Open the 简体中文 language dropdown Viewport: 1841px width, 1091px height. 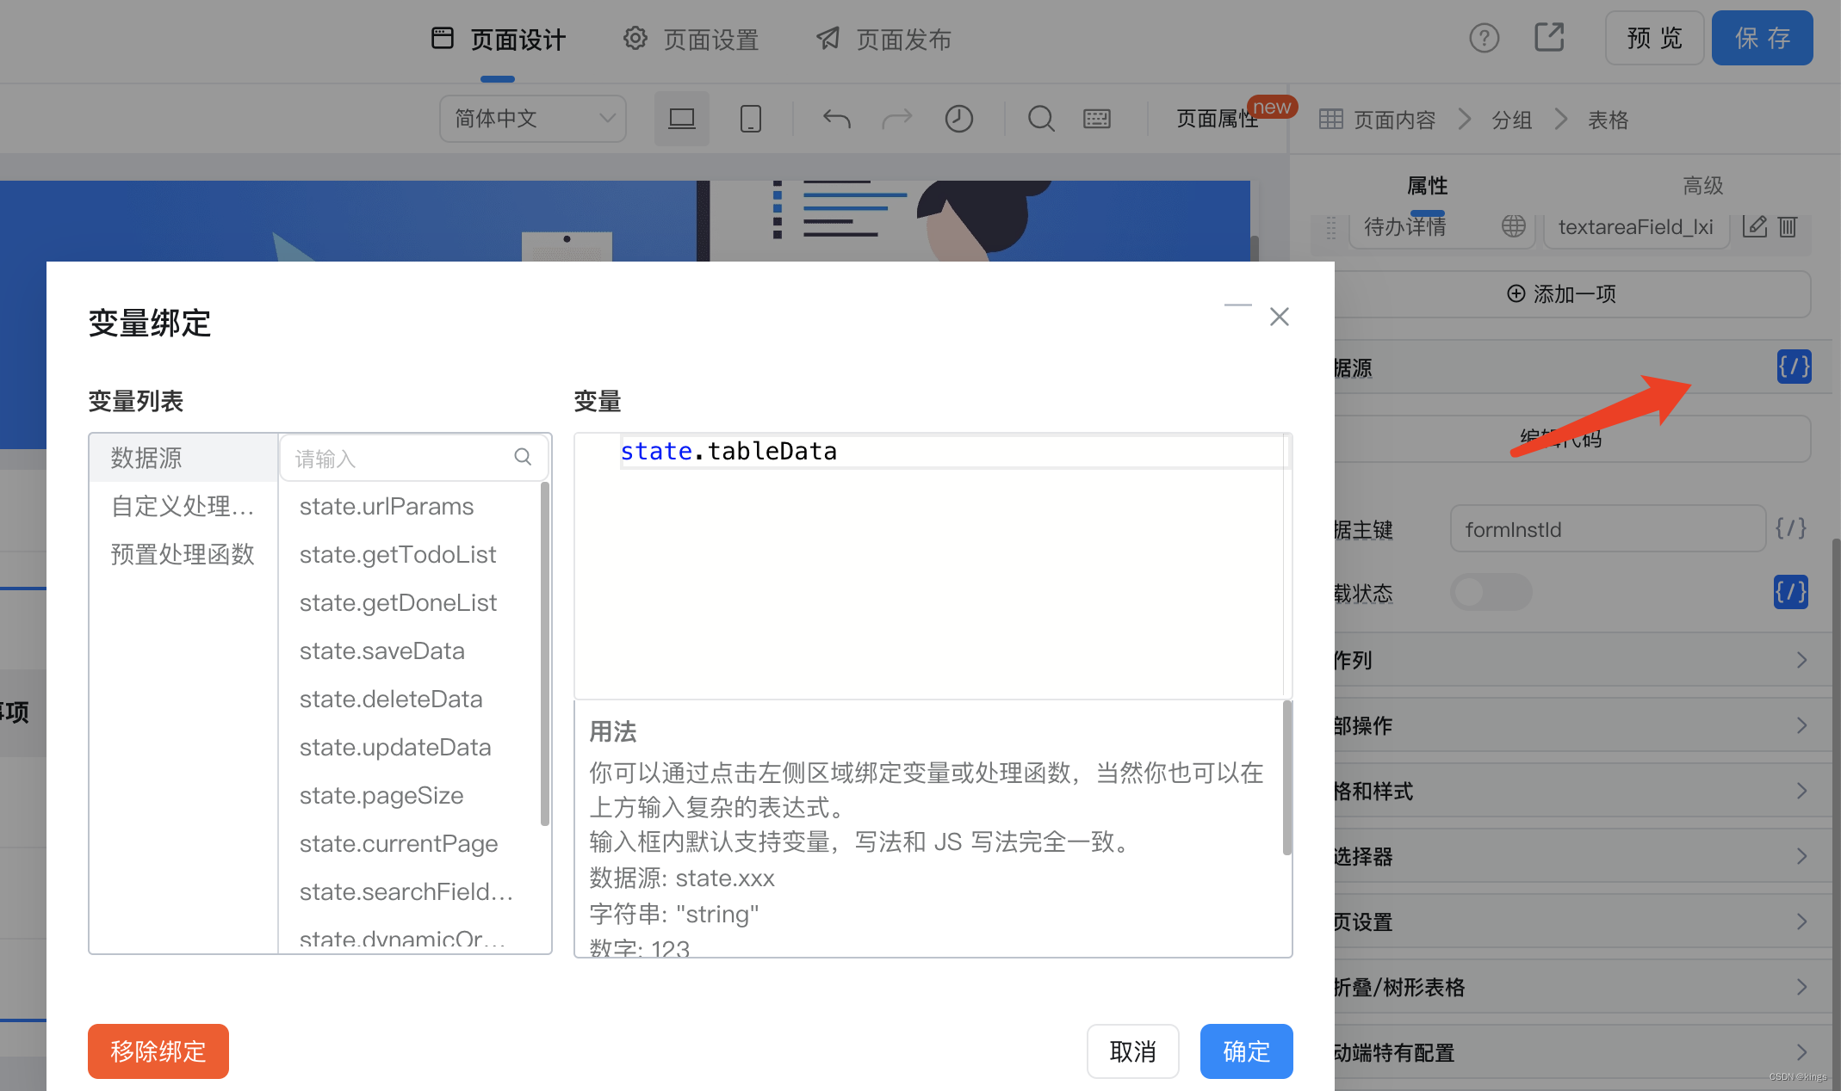click(532, 119)
